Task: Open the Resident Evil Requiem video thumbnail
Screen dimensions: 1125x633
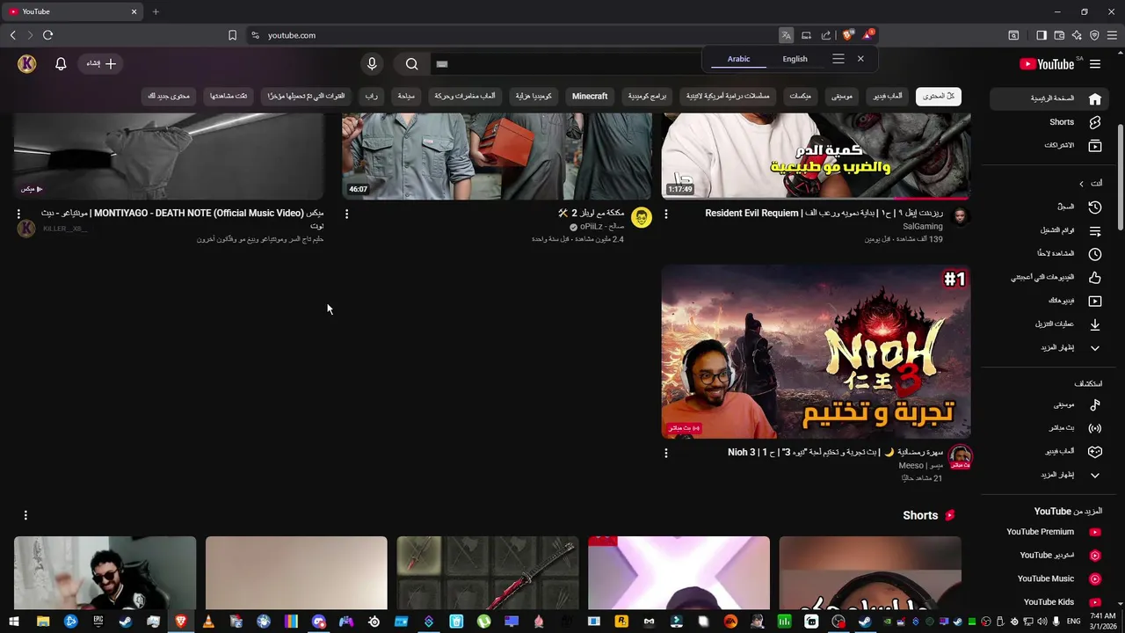Action: pyautogui.click(x=816, y=156)
